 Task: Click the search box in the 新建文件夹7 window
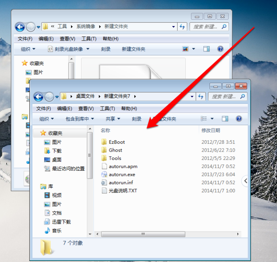coord(224,96)
